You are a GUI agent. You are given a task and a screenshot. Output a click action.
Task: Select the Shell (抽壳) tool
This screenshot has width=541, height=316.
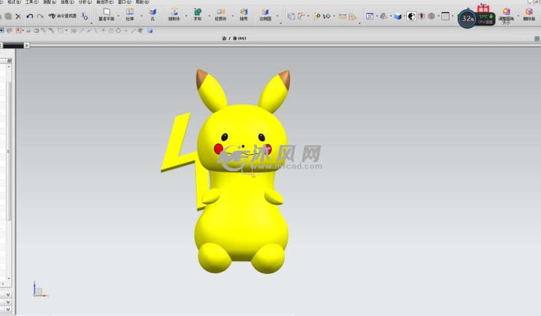[243, 14]
